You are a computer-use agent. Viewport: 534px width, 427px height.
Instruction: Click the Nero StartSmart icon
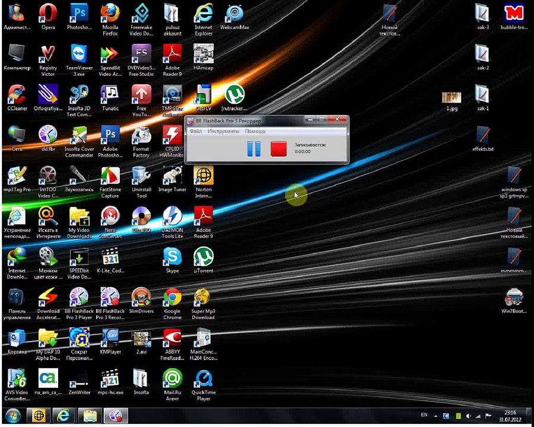click(x=110, y=223)
